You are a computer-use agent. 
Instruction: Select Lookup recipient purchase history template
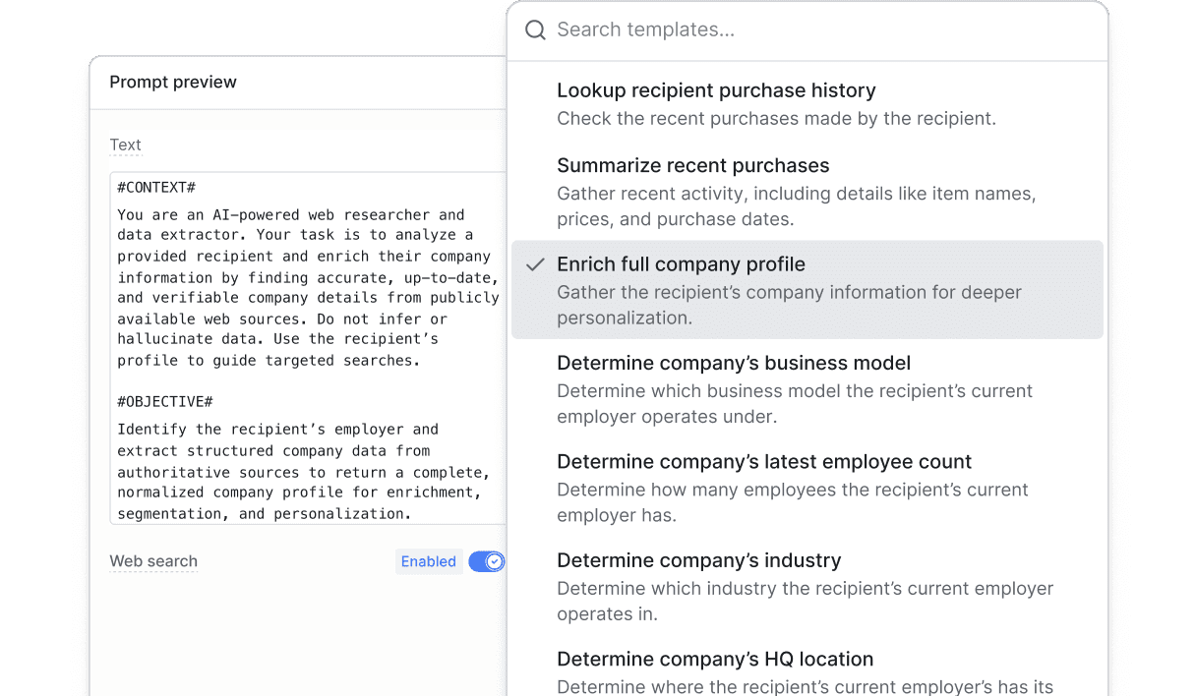pos(716,90)
